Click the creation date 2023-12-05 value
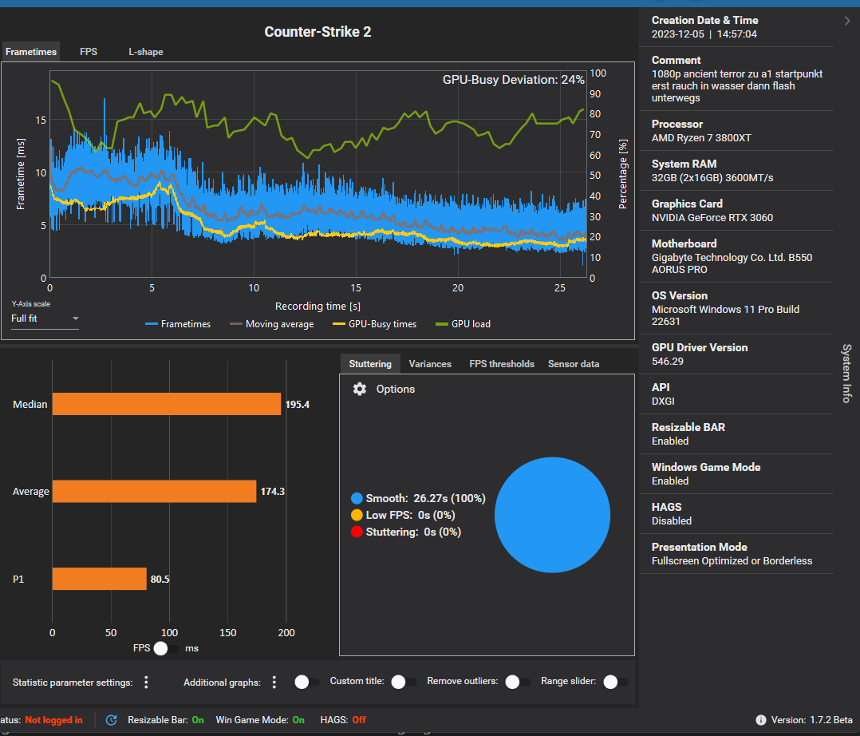The width and height of the screenshot is (860, 736). point(704,34)
